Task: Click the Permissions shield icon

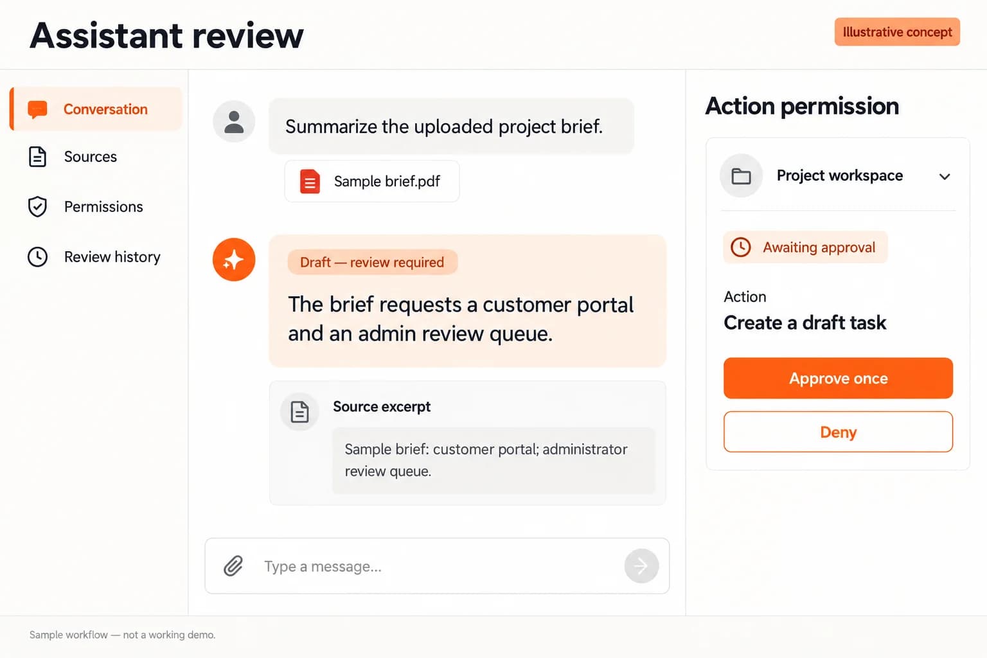Action: pyautogui.click(x=37, y=207)
